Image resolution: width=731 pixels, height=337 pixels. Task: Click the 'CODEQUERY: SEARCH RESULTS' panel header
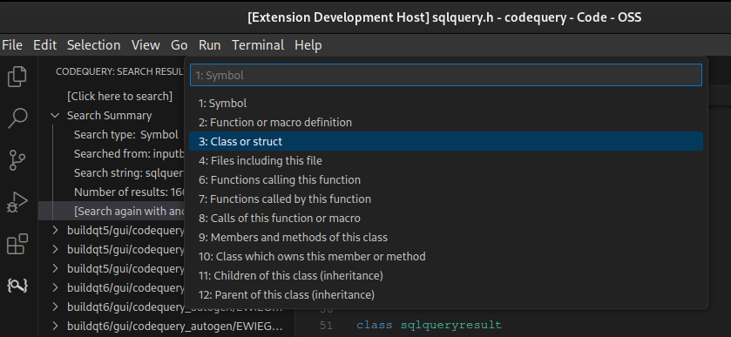pos(120,71)
